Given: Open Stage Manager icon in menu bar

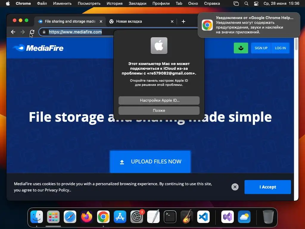Looking at the screenshot, I should coord(236,4).
